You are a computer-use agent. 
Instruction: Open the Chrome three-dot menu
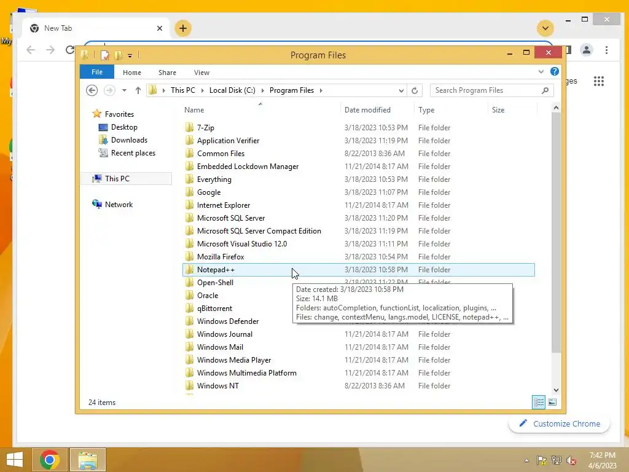point(606,50)
